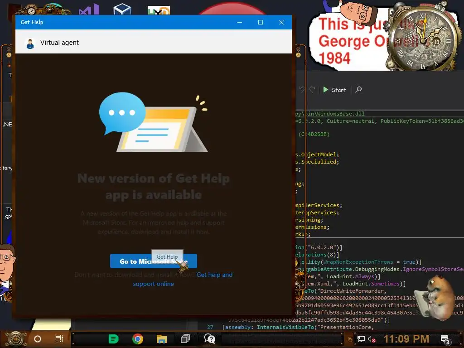464x348 pixels.
Task: Click the "Virtual agent" header text
Action: (59, 43)
